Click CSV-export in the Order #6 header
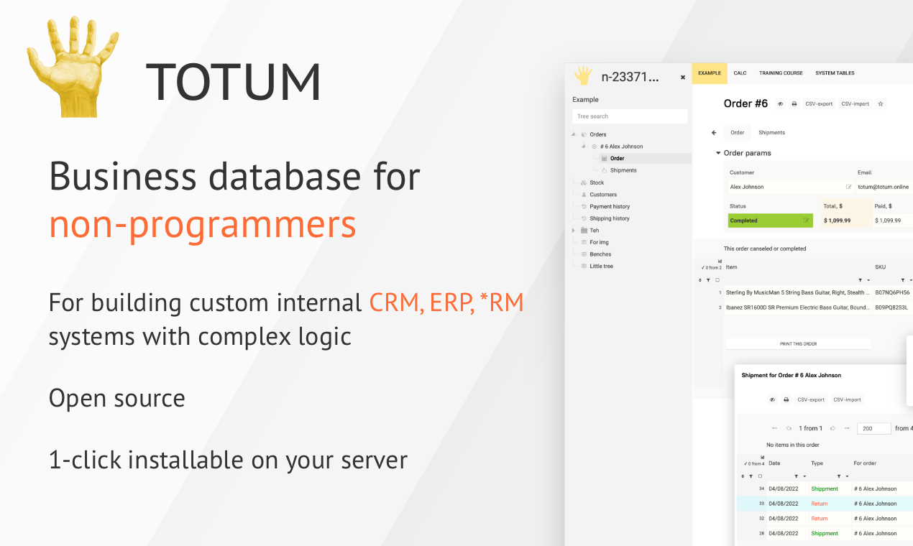This screenshot has height=546, width=913. 819,104
